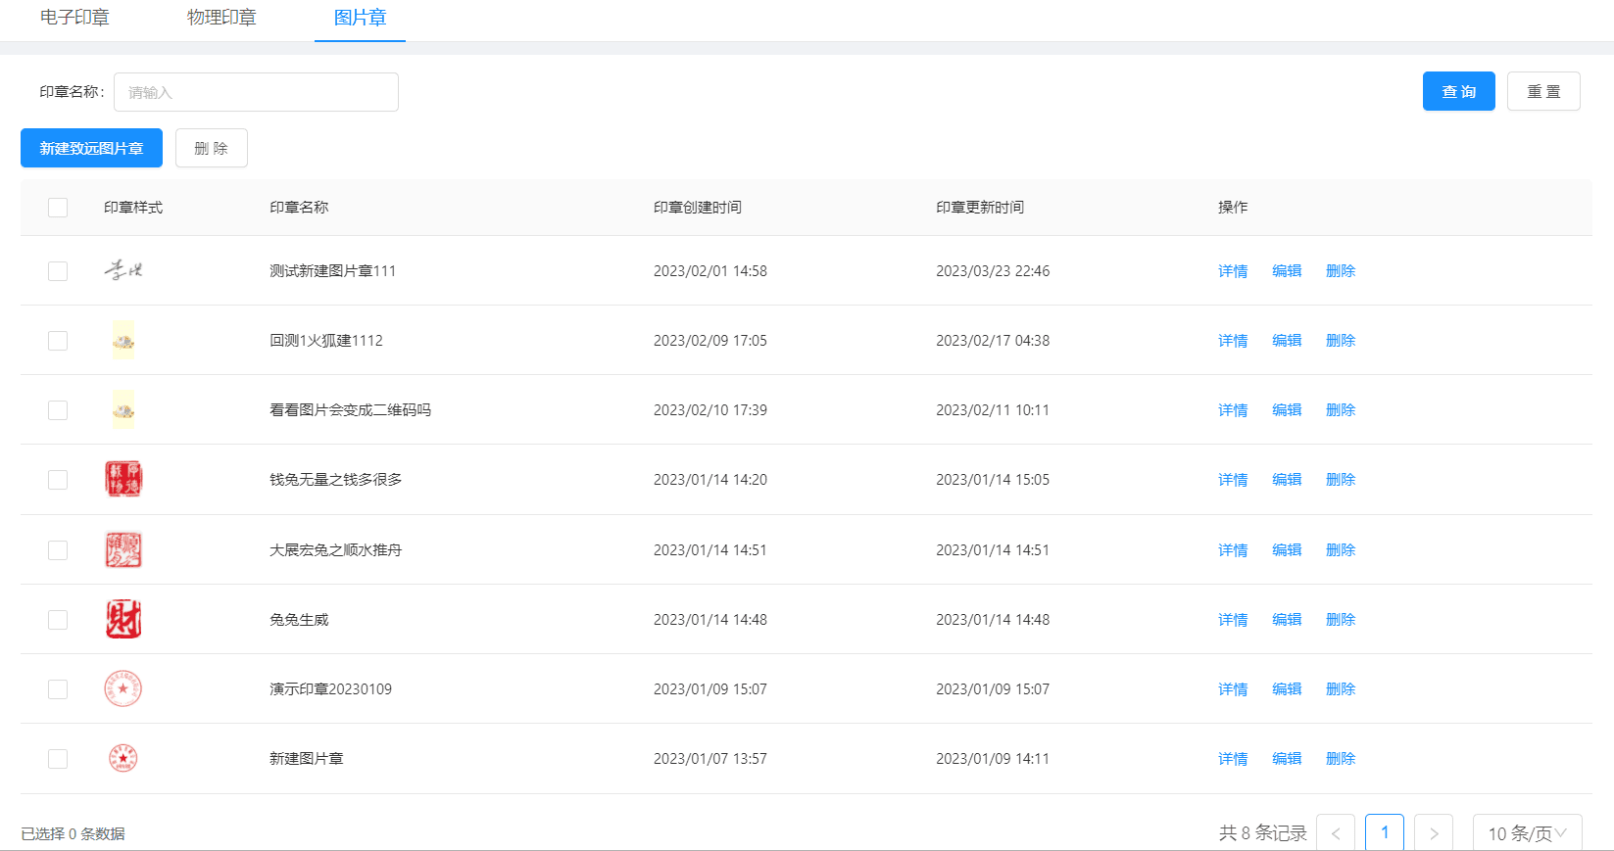Check the row 演示印章20230109
The image size is (1614, 851).
pyautogui.click(x=58, y=689)
